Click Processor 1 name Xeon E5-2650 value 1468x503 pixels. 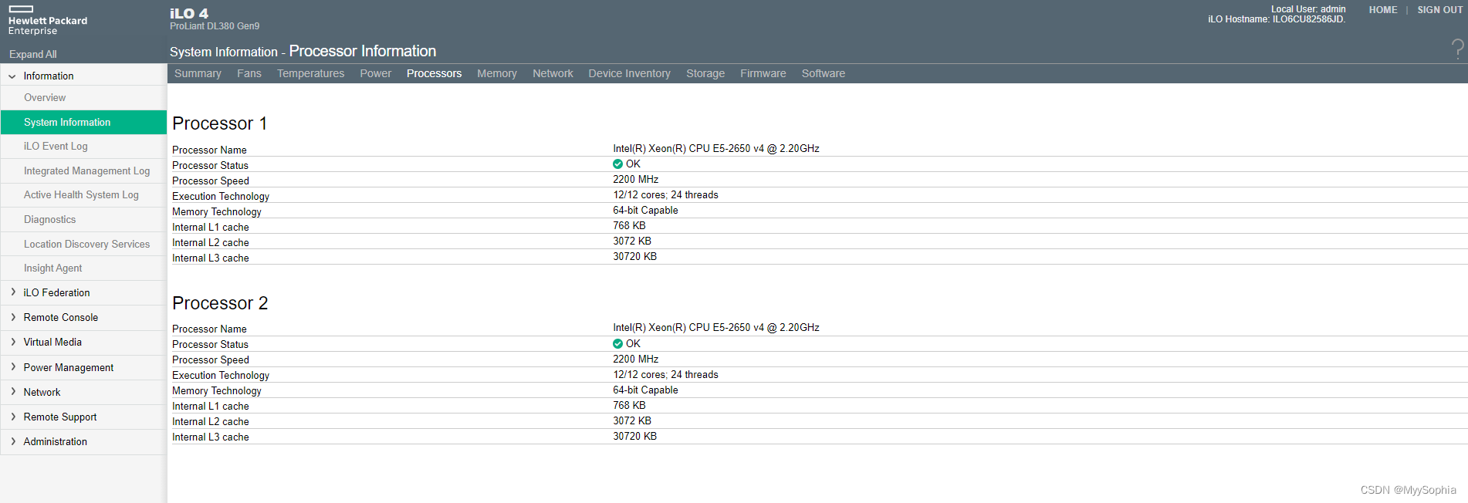(716, 149)
